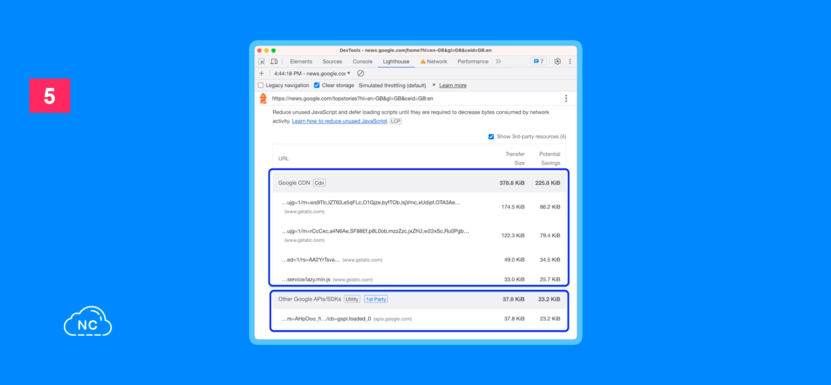The height and width of the screenshot is (385, 831).
Task: Click the 86.2 KiB savings cell
Action: click(550, 207)
